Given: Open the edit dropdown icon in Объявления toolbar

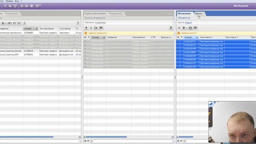Looking at the screenshot, I should coord(185,28).
